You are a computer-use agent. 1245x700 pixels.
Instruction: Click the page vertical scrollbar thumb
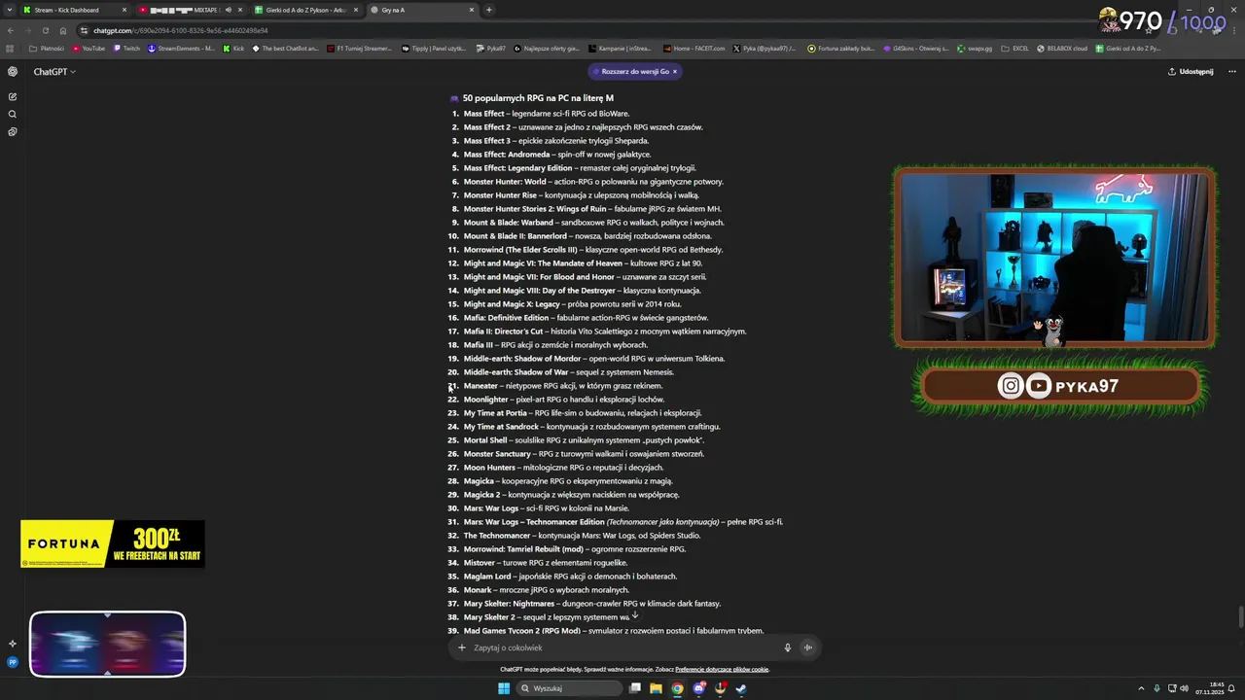coord(1240,617)
